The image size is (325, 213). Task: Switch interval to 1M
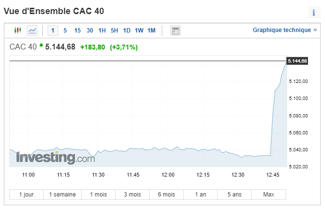coord(152,31)
